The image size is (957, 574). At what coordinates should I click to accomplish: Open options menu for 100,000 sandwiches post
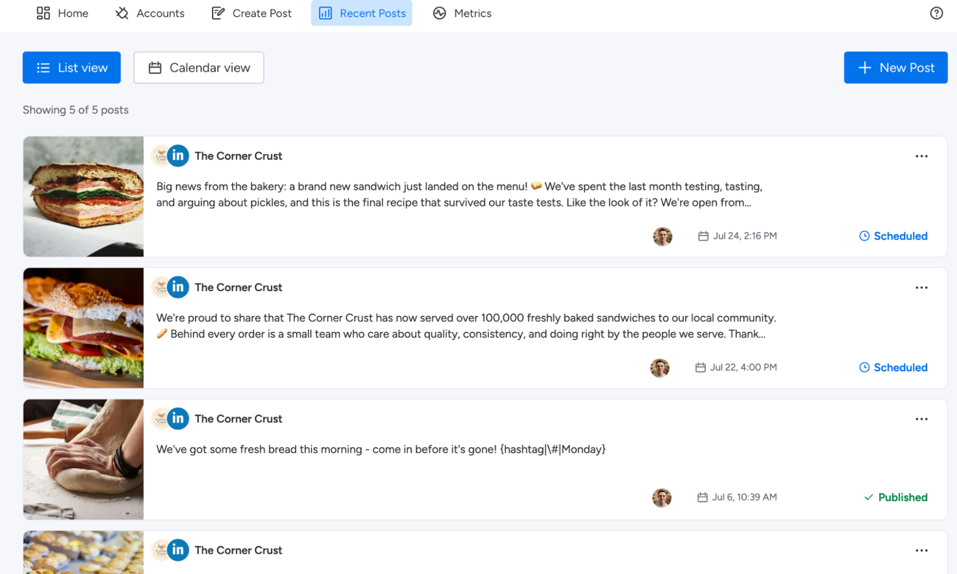click(x=922, y=288)
